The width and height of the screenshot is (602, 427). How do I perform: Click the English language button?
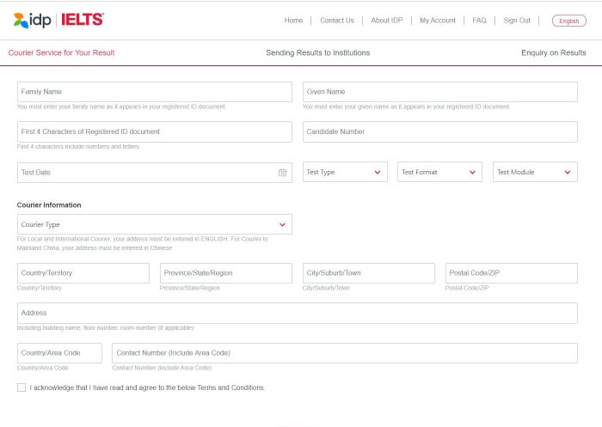(569, 21)
